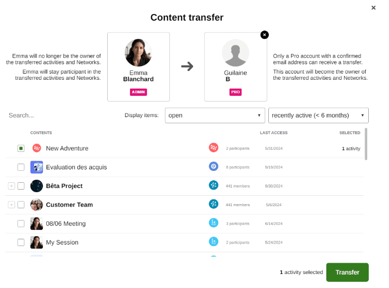Click the contents list scrollbar
The height and width of the screenshot is (288, 389).
pyautogui.click(x=366, y=145)
